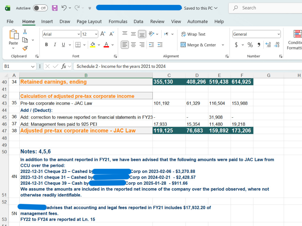Click the Comma Style icon
The height and width of the screenshot is (226, 302).
click(x=259, y=45)
